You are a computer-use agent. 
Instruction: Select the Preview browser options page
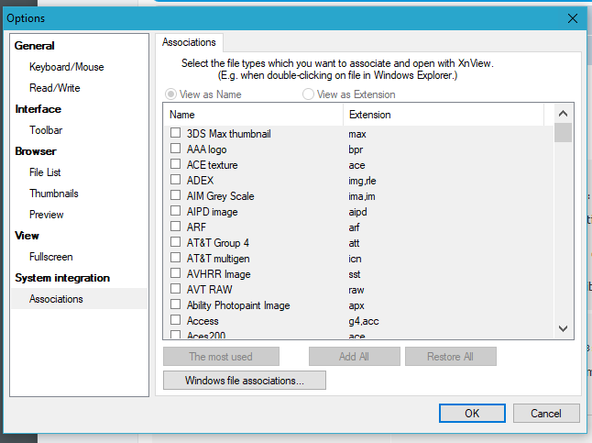(x=46, y=215)
